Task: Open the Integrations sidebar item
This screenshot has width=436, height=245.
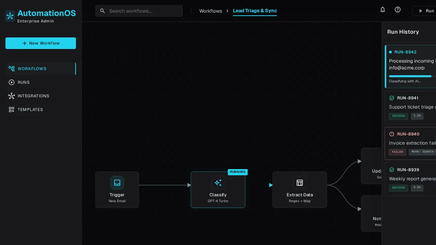Action: pos(41,96)
